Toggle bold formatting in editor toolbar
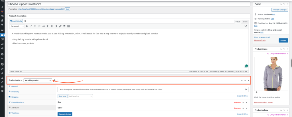 [27, 26]
